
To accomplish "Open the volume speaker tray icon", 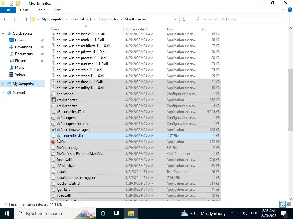I will (246, 213).
